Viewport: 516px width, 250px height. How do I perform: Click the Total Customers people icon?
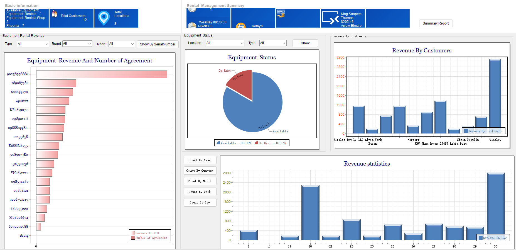click(55, 14)
